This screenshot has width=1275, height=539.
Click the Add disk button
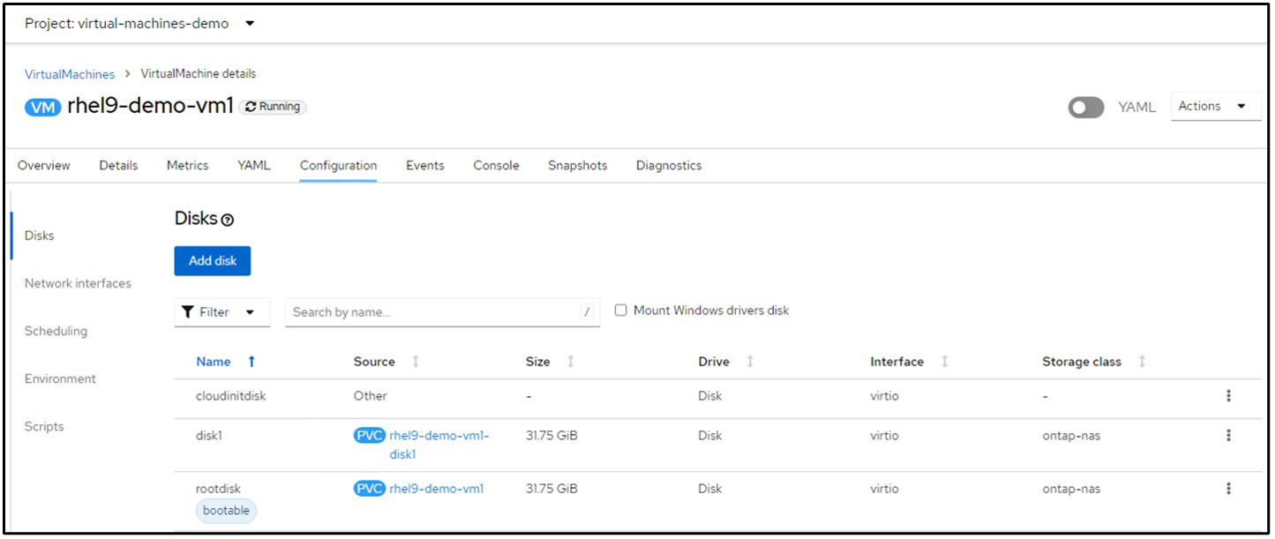(x=213, y=261)
